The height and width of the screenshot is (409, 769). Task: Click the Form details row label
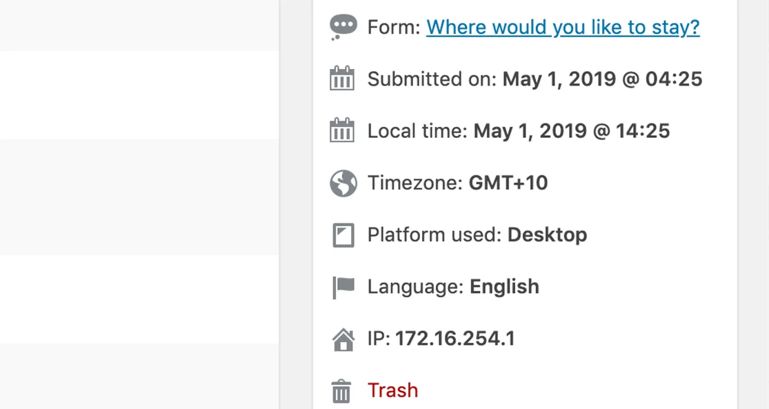tap(393, 27)
